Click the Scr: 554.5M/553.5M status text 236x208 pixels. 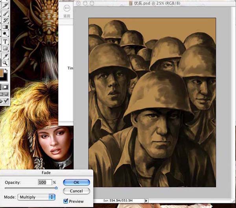coord(118,201)
